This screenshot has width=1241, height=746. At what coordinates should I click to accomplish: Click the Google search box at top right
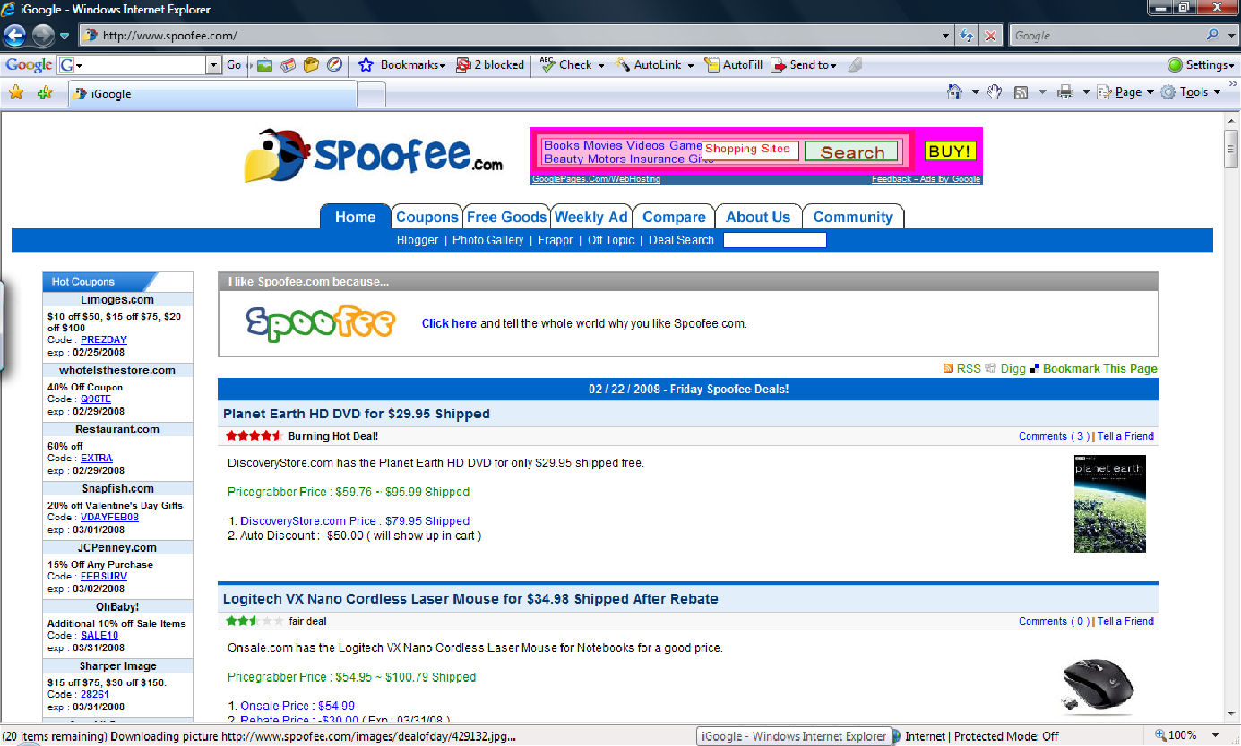click(x=1107, y=36)
